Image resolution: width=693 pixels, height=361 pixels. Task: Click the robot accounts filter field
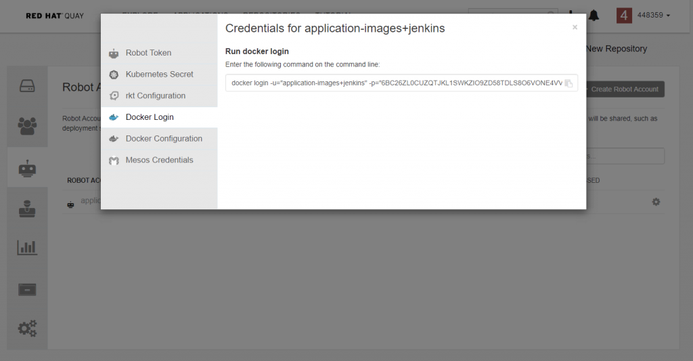click(x=625, y=156)
